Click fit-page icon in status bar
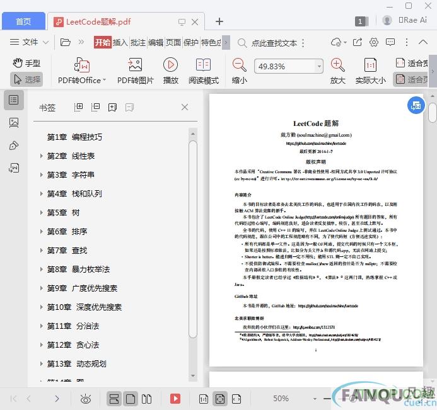Image resolution: width=437 pixels, height=410 pixels. coord(220,399)
